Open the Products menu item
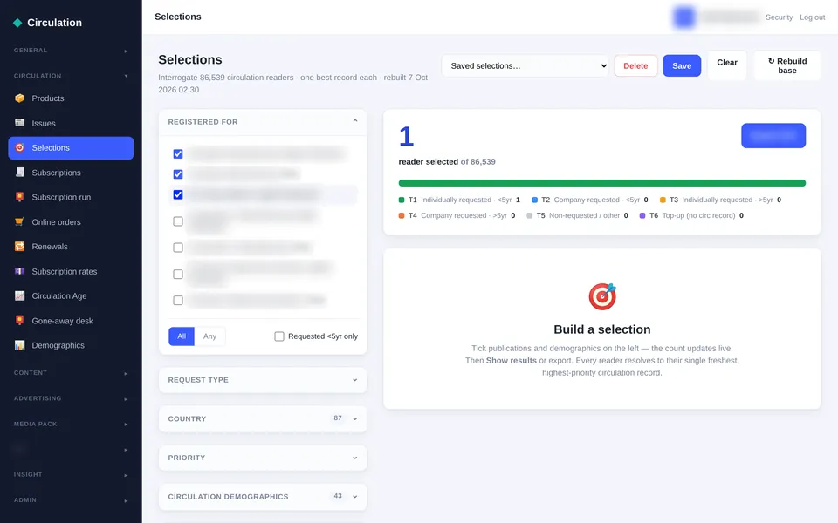Screen dimensions: 838x523 pos(71,98)
